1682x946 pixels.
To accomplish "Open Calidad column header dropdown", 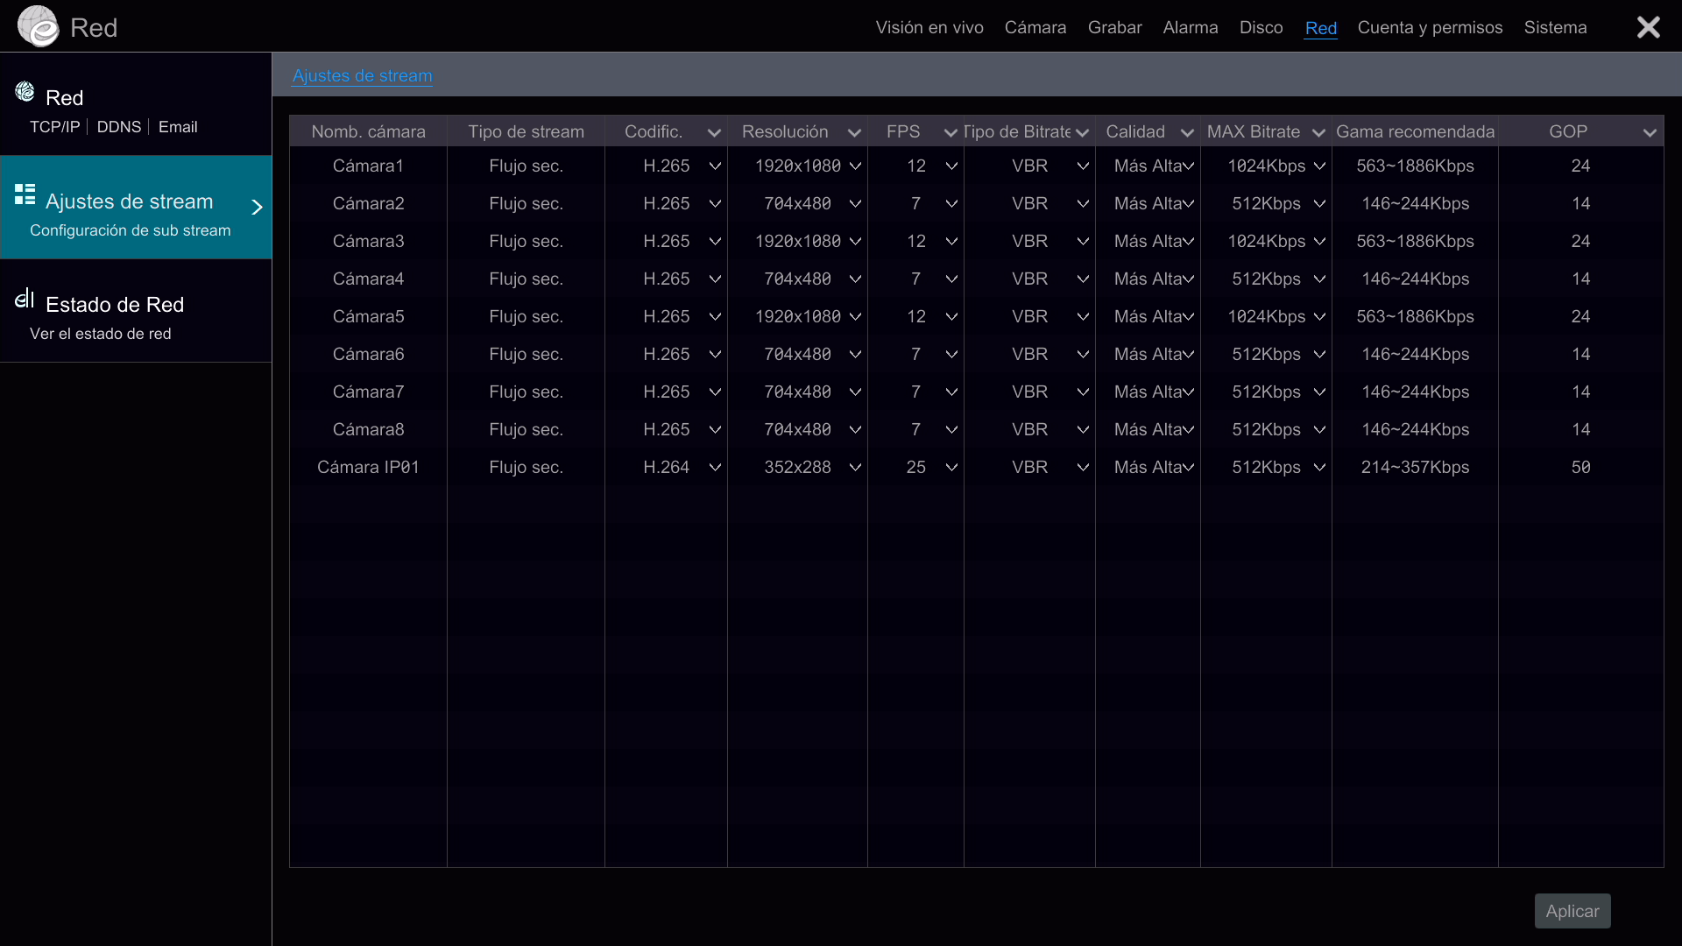I will [x=1187, y=132].
